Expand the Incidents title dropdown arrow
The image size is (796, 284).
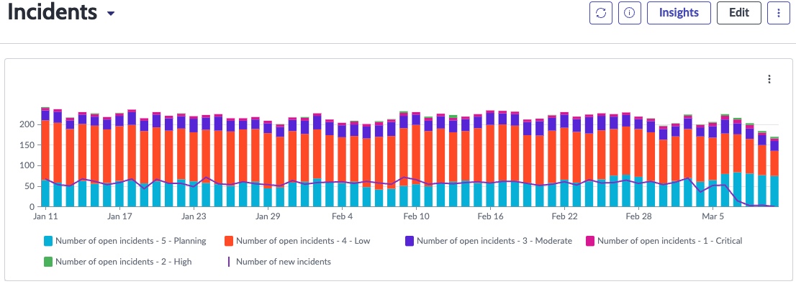(111, 14)
